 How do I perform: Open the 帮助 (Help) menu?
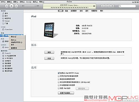(x=42, y=2)
